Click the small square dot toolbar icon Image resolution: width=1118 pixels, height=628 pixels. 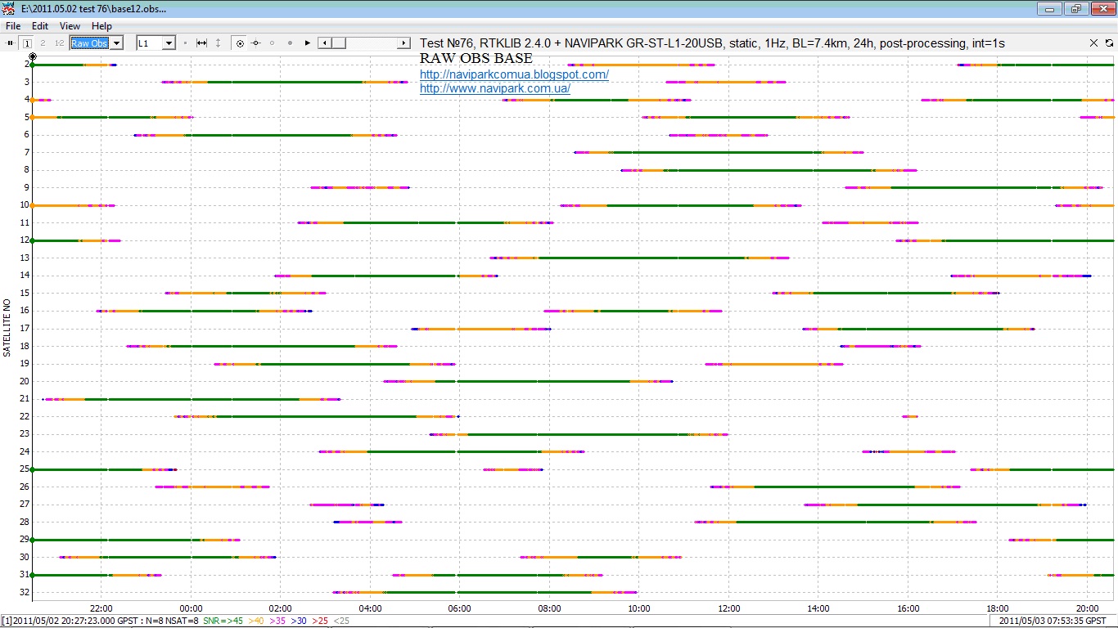tap(185, 43)
